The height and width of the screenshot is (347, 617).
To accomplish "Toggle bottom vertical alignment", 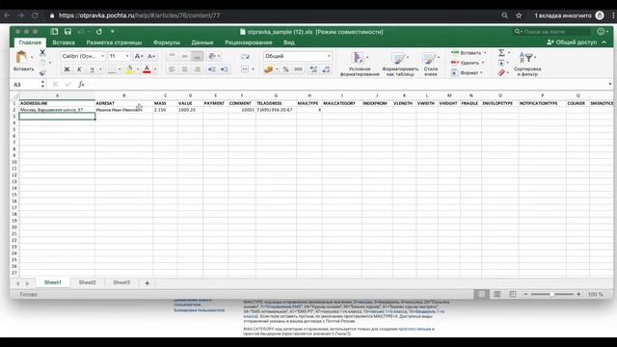I will point(197,56).
